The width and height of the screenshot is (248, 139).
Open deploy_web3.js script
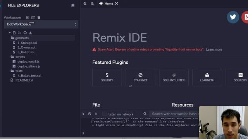(28, 61)
